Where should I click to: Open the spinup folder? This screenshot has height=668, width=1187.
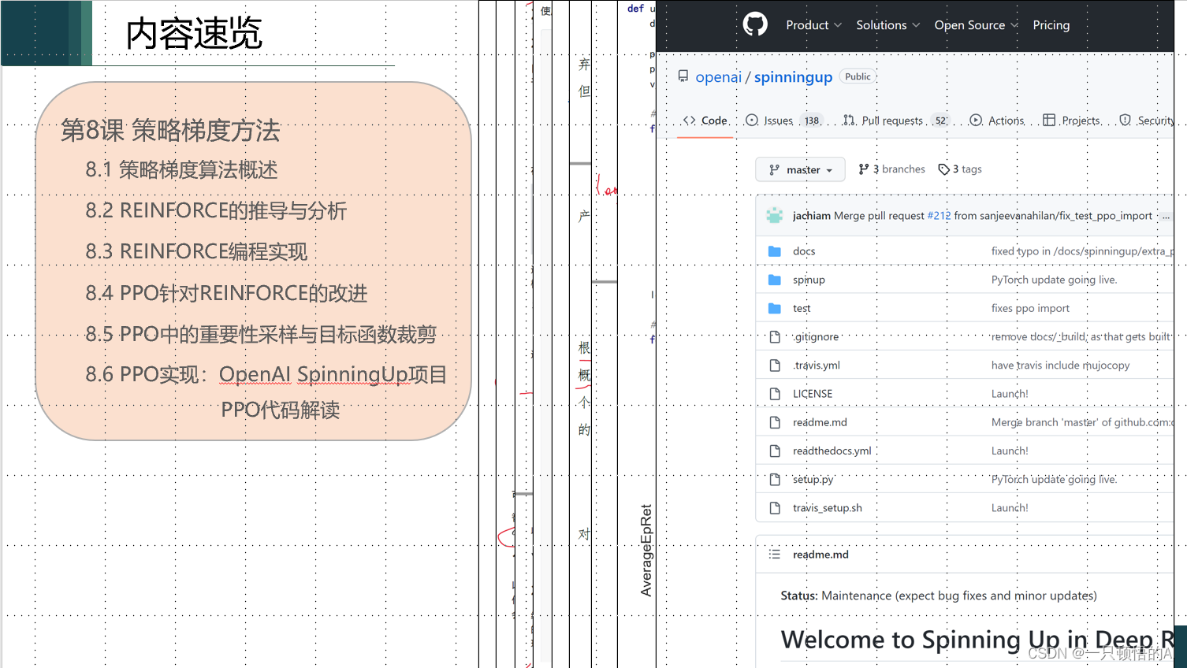(x=809, y=280)
